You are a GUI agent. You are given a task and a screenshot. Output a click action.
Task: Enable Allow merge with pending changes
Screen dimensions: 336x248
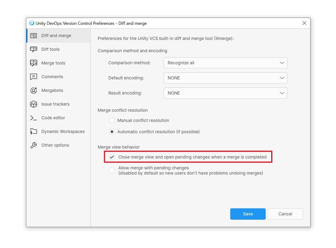coord(112,171)
